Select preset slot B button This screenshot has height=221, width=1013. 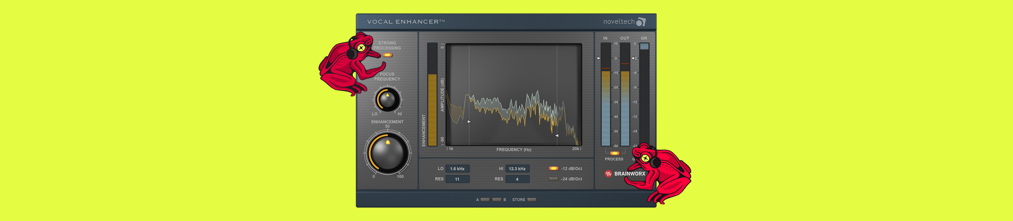(x=497, y=199)
